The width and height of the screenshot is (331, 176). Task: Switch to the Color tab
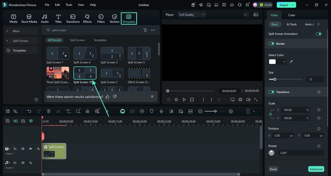coord(292,15)
